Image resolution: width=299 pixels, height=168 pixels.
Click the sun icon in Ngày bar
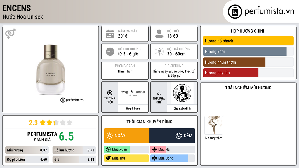[x=109, y=136]
